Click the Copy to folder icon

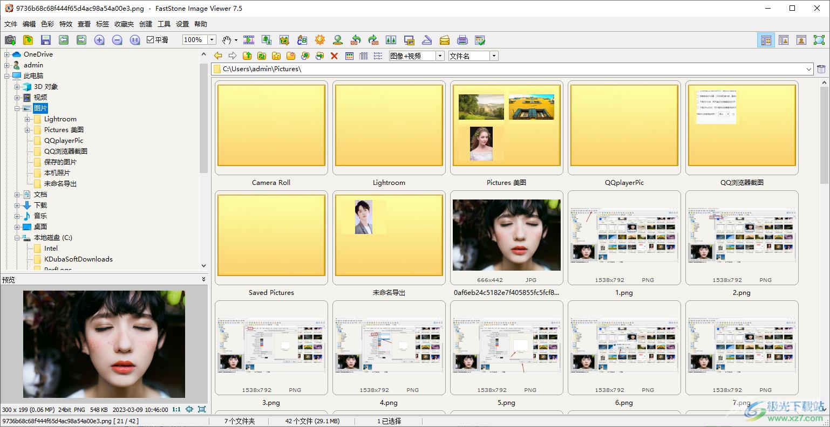pyautogui.click(x=305, y=56)
